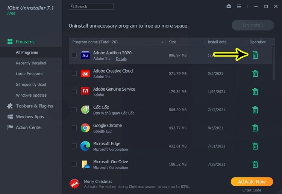Show Recently Installed programs
The height and width of the screenshot is (194, 282).
[x=31, y=63]
